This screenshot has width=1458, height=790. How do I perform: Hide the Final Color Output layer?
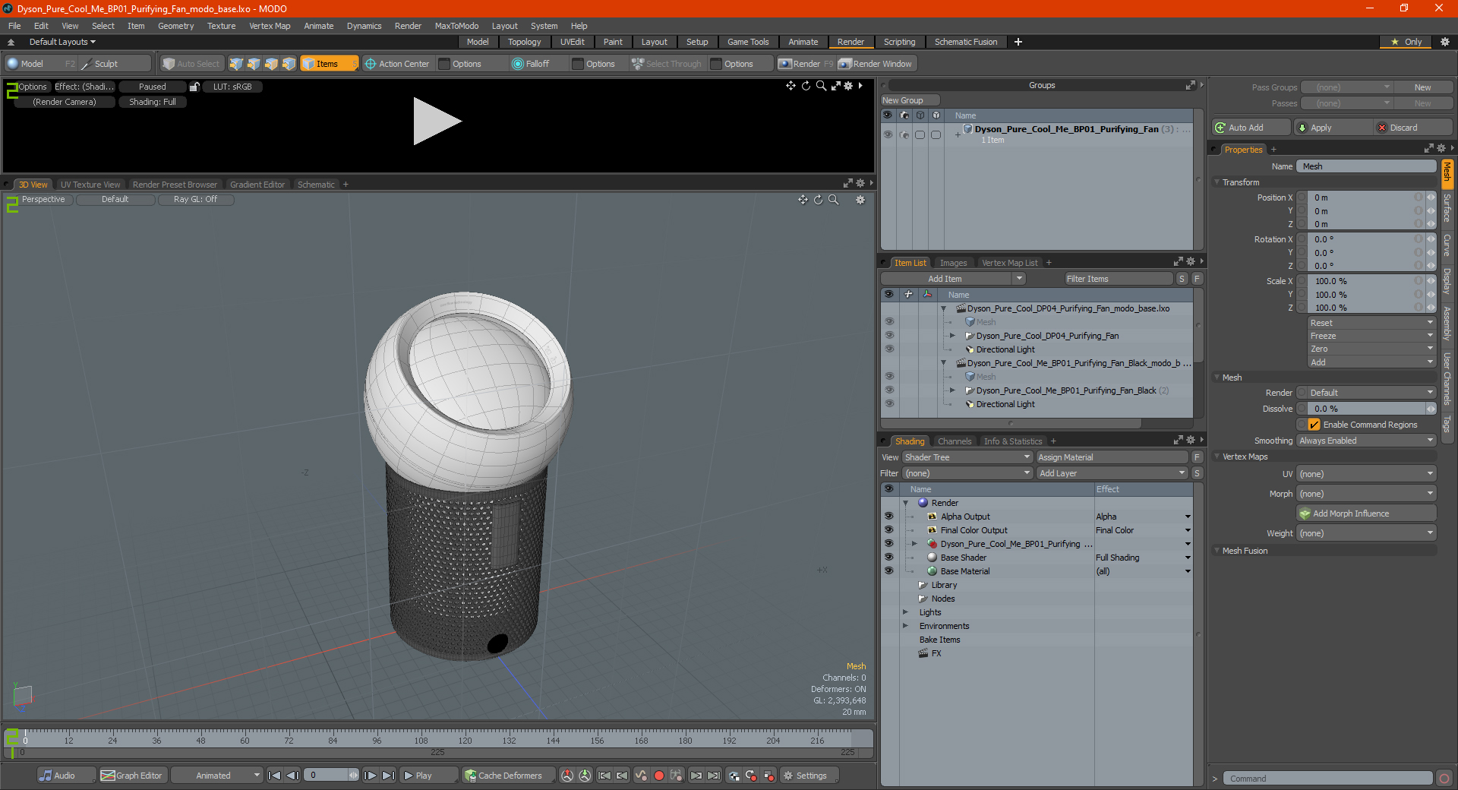tap(888, 530)
